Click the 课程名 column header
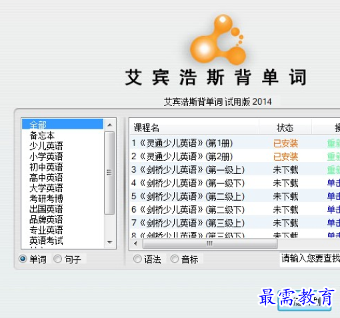The height and width of the screenshot is (318, 340). point(194,127)
